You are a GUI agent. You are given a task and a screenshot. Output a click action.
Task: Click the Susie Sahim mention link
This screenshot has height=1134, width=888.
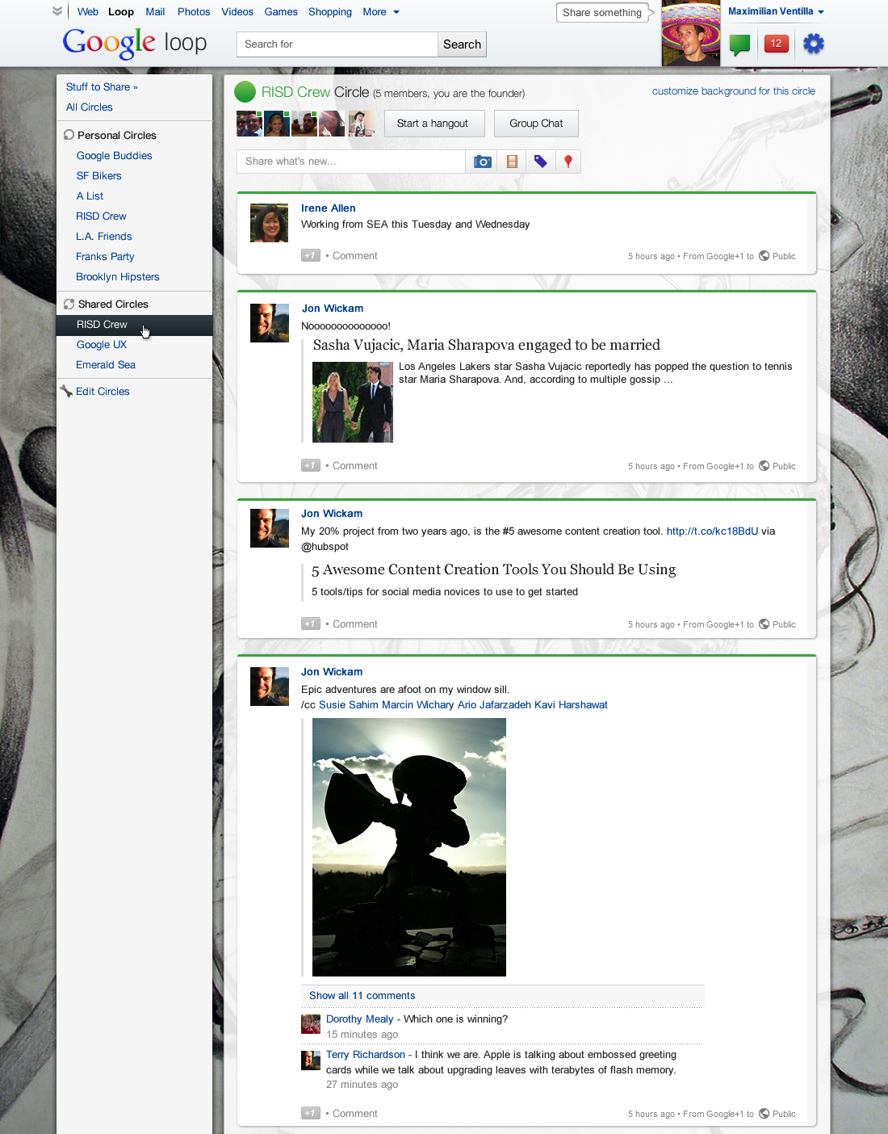[x=349, y=705]
